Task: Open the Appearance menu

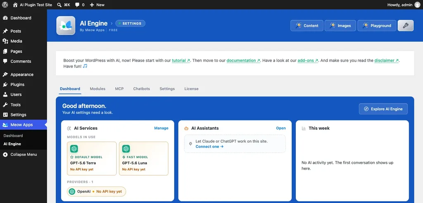Action: [x=24, y=74]
